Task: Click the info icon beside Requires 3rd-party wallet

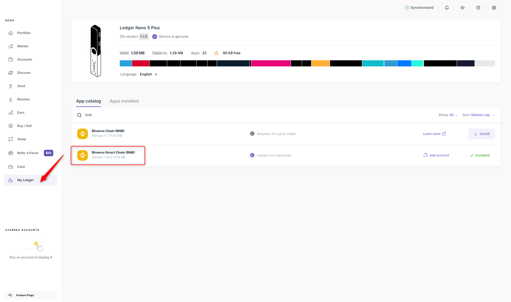Action: pyautogui.click(x=252, y=134)
